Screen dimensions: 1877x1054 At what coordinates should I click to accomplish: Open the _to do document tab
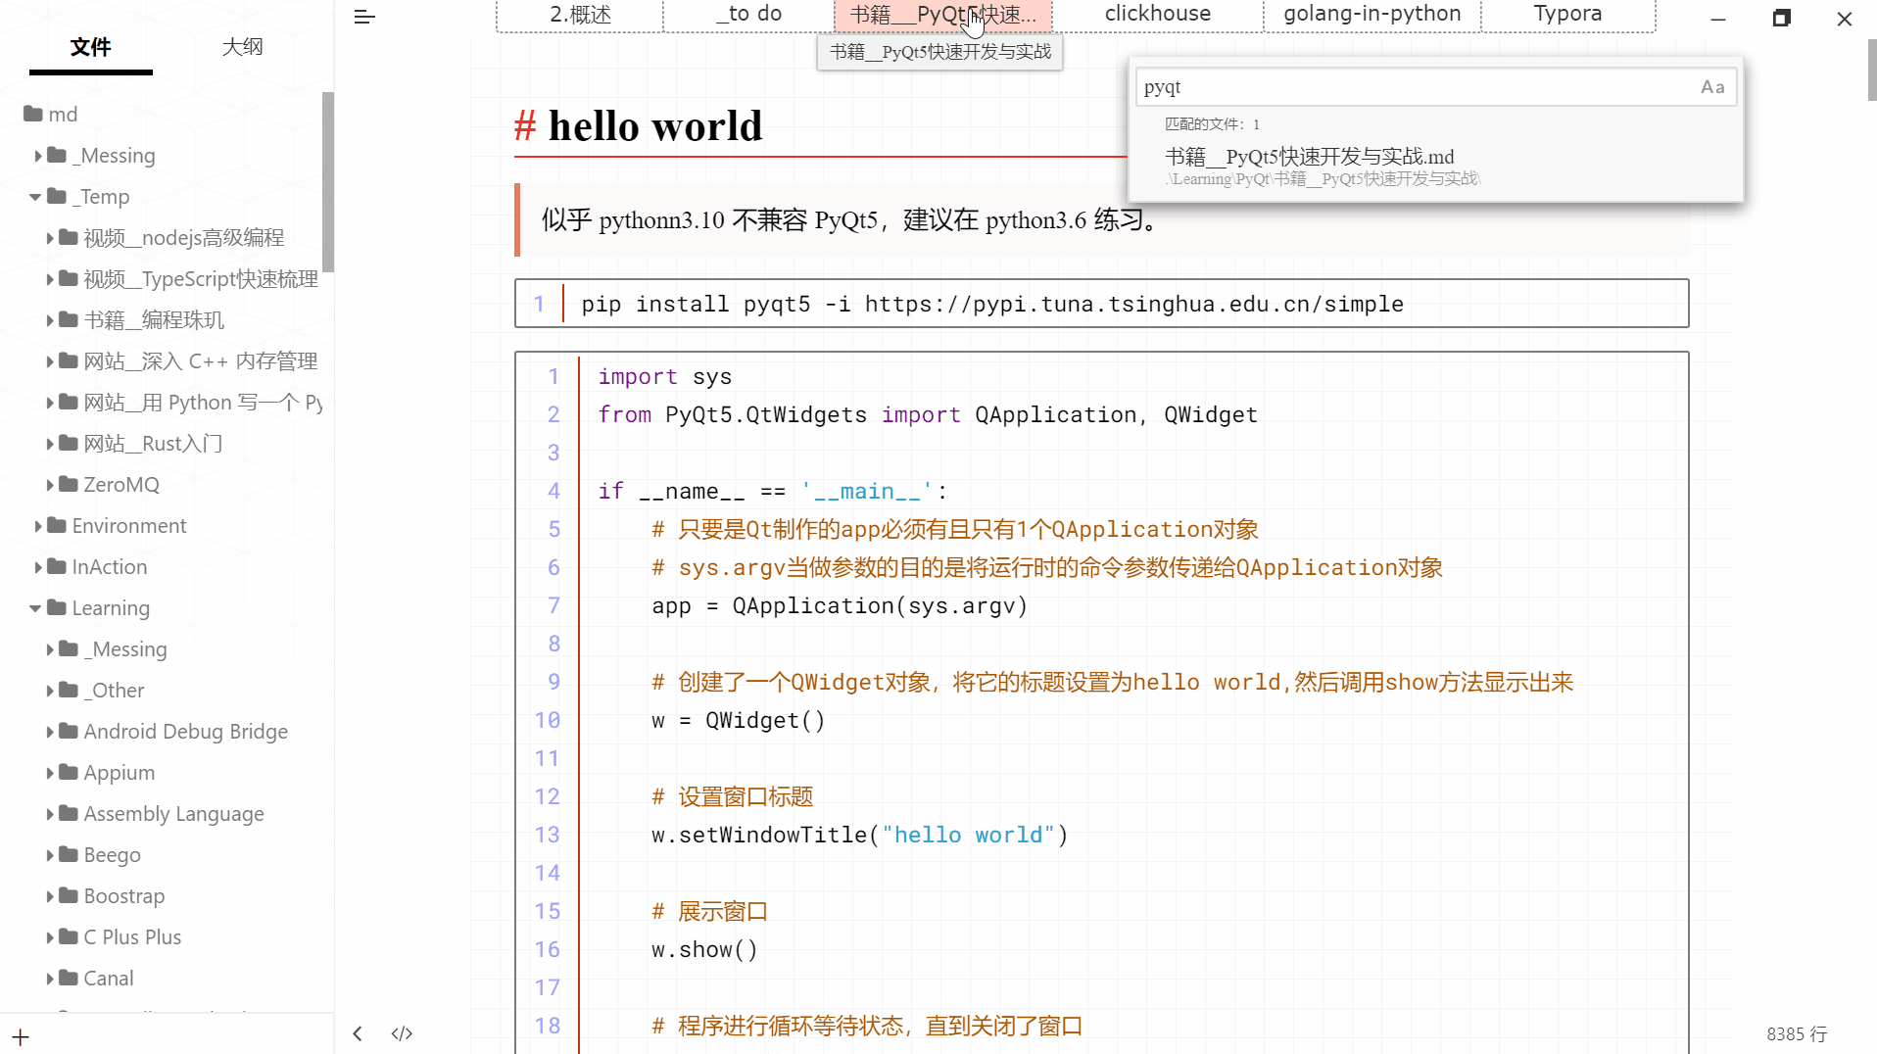[x=748, y=15]
